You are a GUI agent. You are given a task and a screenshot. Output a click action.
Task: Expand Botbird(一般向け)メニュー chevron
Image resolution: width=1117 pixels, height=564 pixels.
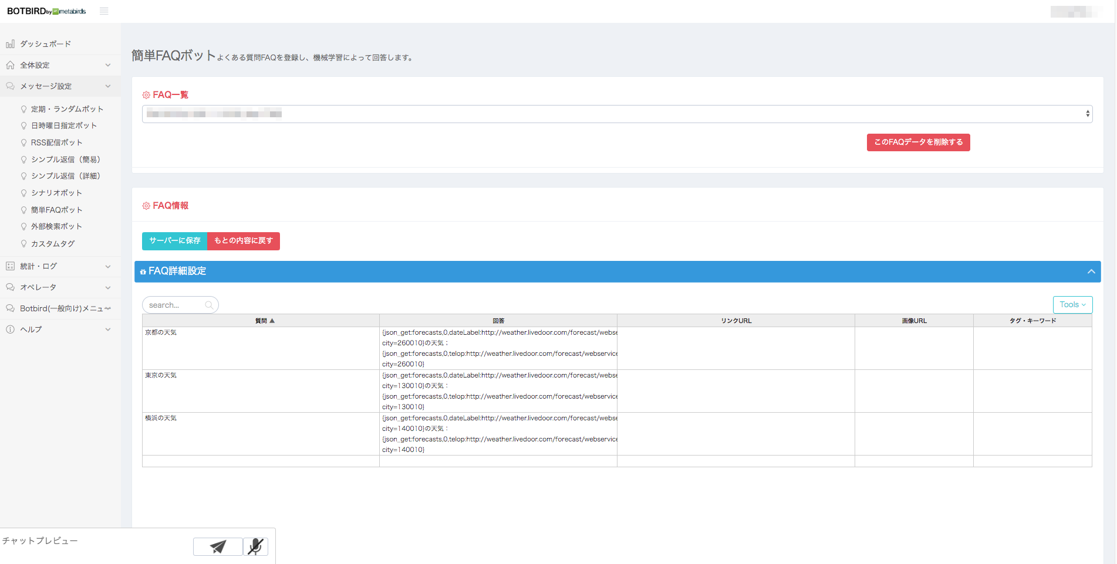tap(108, 308)
